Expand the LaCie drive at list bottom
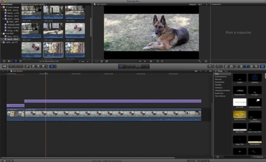 tap(1, 42)
